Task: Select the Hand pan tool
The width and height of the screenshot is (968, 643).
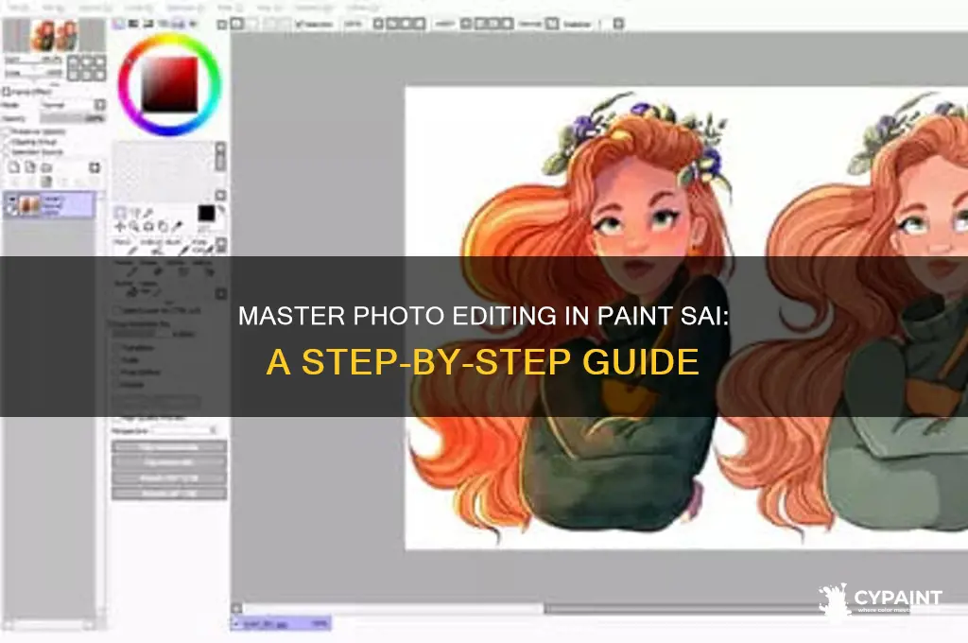Action: 163,227
